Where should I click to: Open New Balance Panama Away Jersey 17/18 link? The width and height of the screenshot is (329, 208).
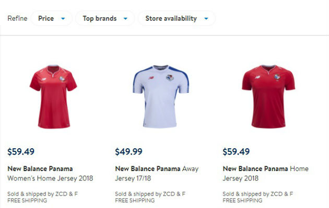coord(157,174)
